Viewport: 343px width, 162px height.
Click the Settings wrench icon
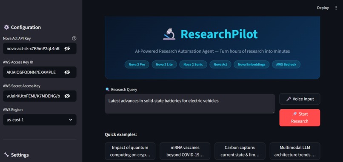pos(6,155)
